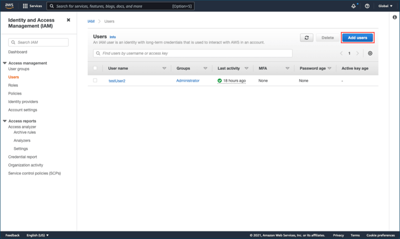Open the info panel icon
Image resolution: width=400 pixels, height=239 pixels.
coord(394,17)
